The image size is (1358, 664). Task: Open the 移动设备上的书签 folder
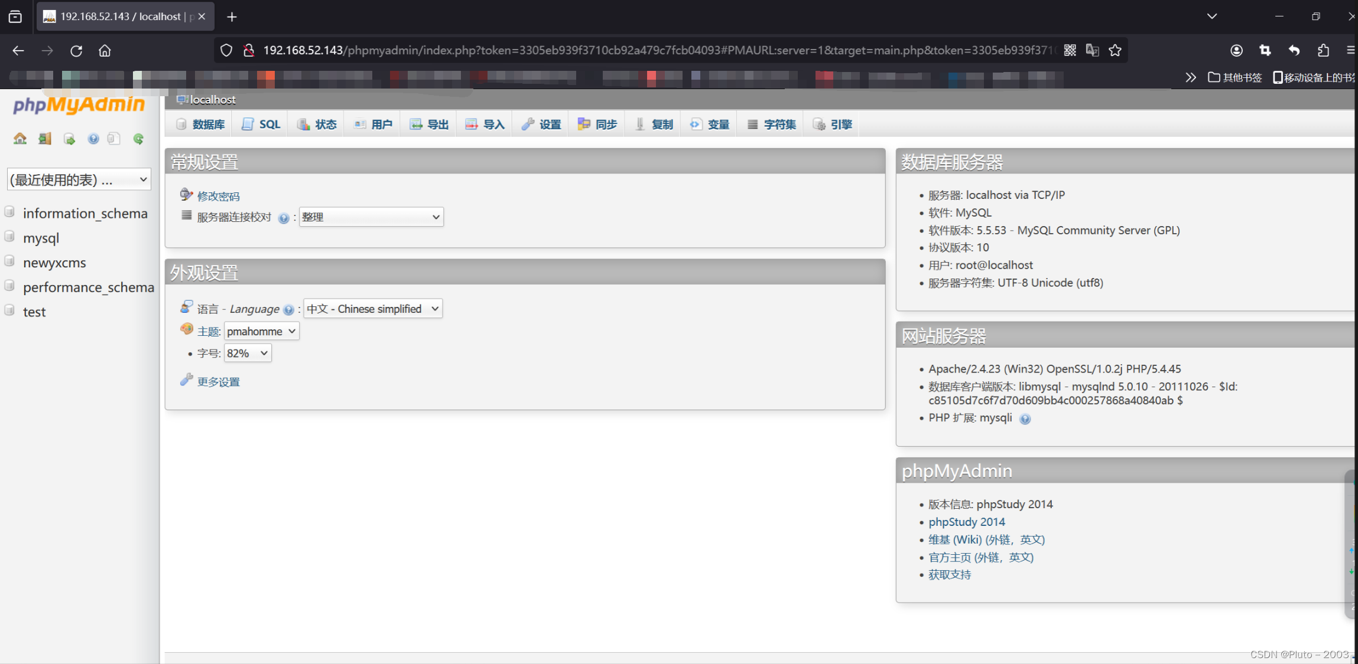(x=1314, y=77)
